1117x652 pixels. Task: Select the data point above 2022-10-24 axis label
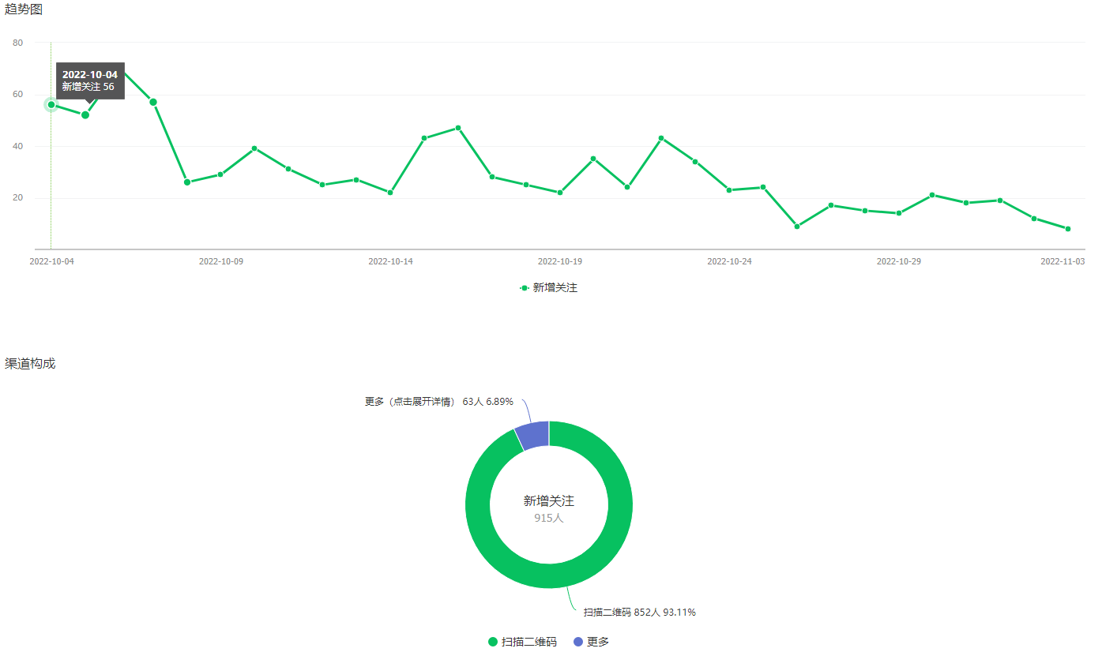[x=729, y=190]
